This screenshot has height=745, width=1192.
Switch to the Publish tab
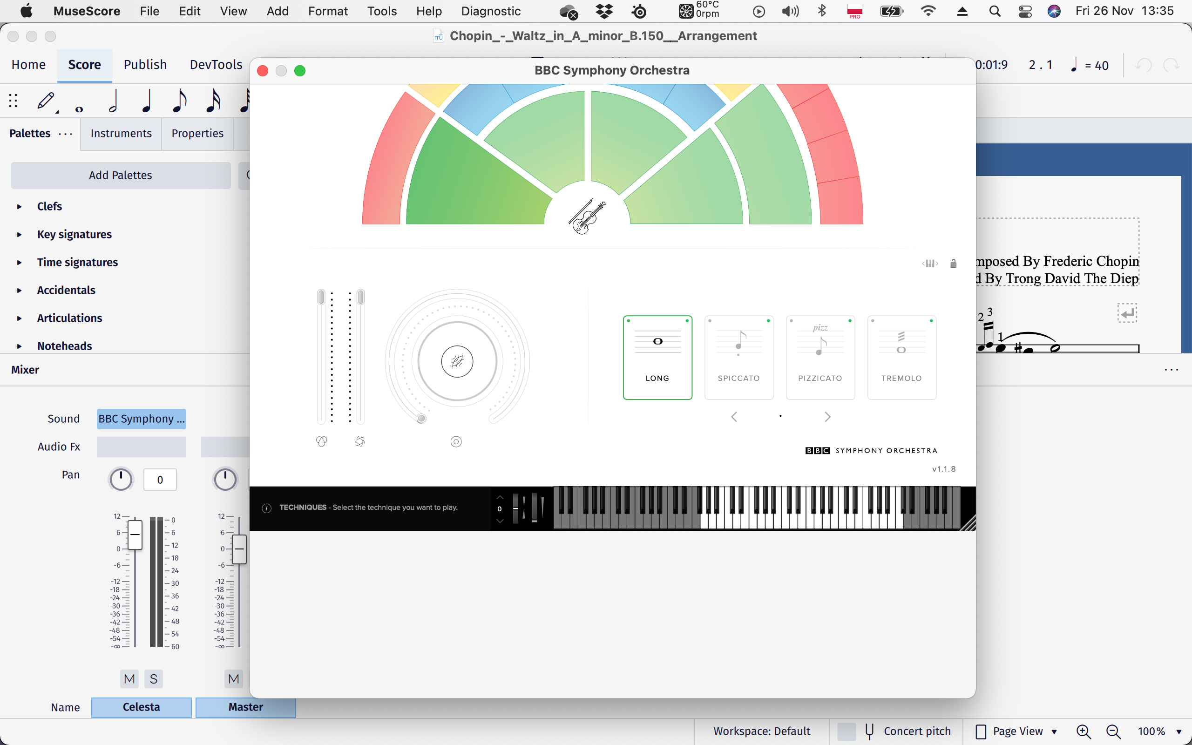[x=144, y=65]
